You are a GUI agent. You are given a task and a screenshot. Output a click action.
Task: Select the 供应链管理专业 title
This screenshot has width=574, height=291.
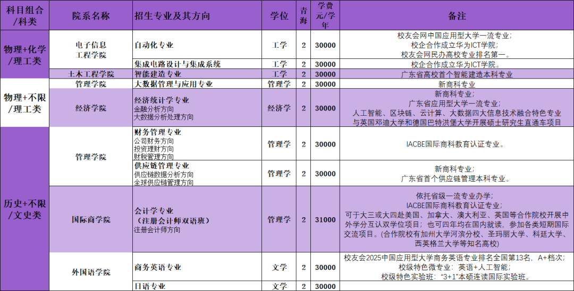pyautogui.click(x=162, y=166)
